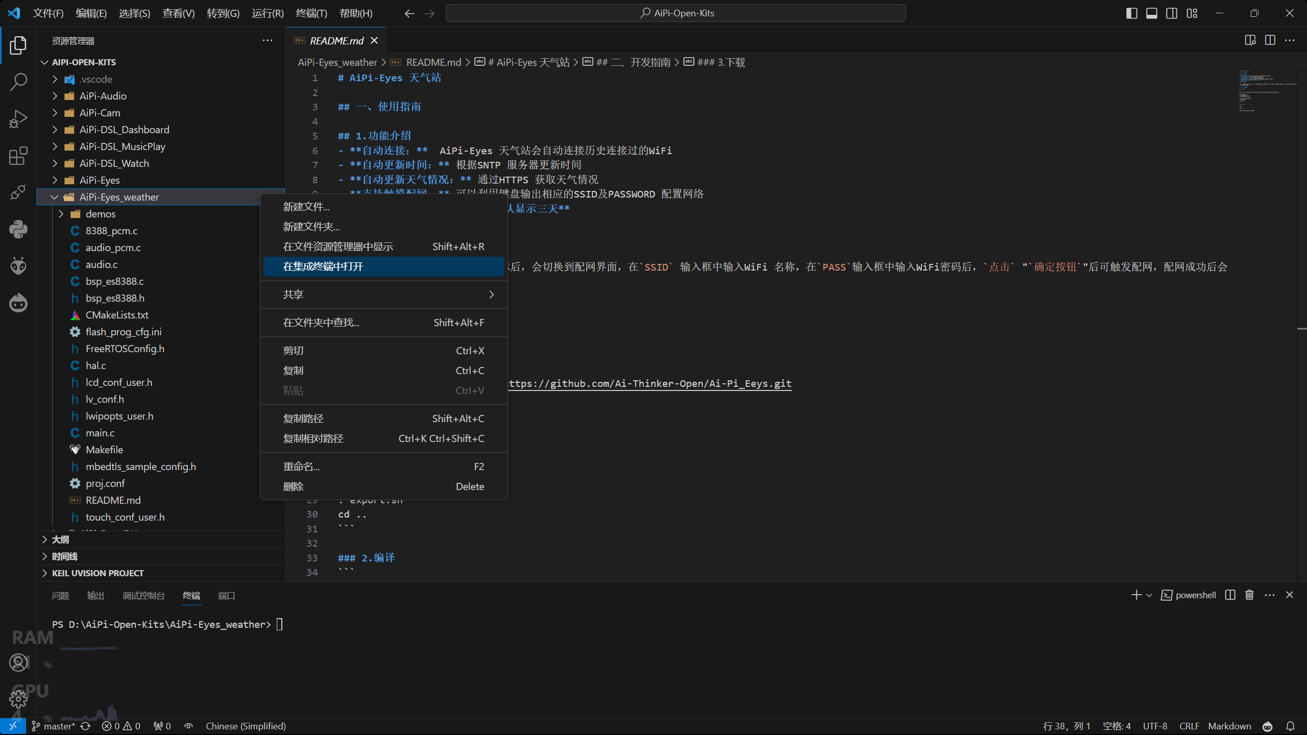1307x735 pixels.
Task: Synchronize changes icon next to master
Action: (x=85, y=726)
